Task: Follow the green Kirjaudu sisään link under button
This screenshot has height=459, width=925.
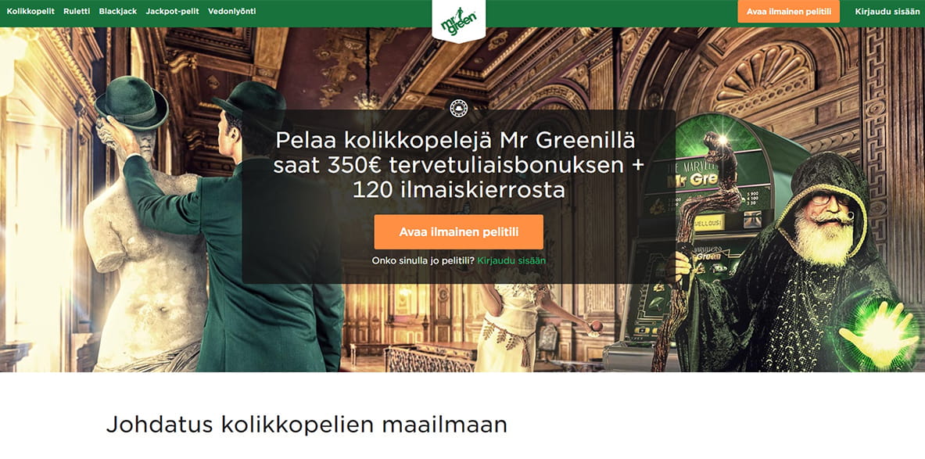Action: point(511,260)
